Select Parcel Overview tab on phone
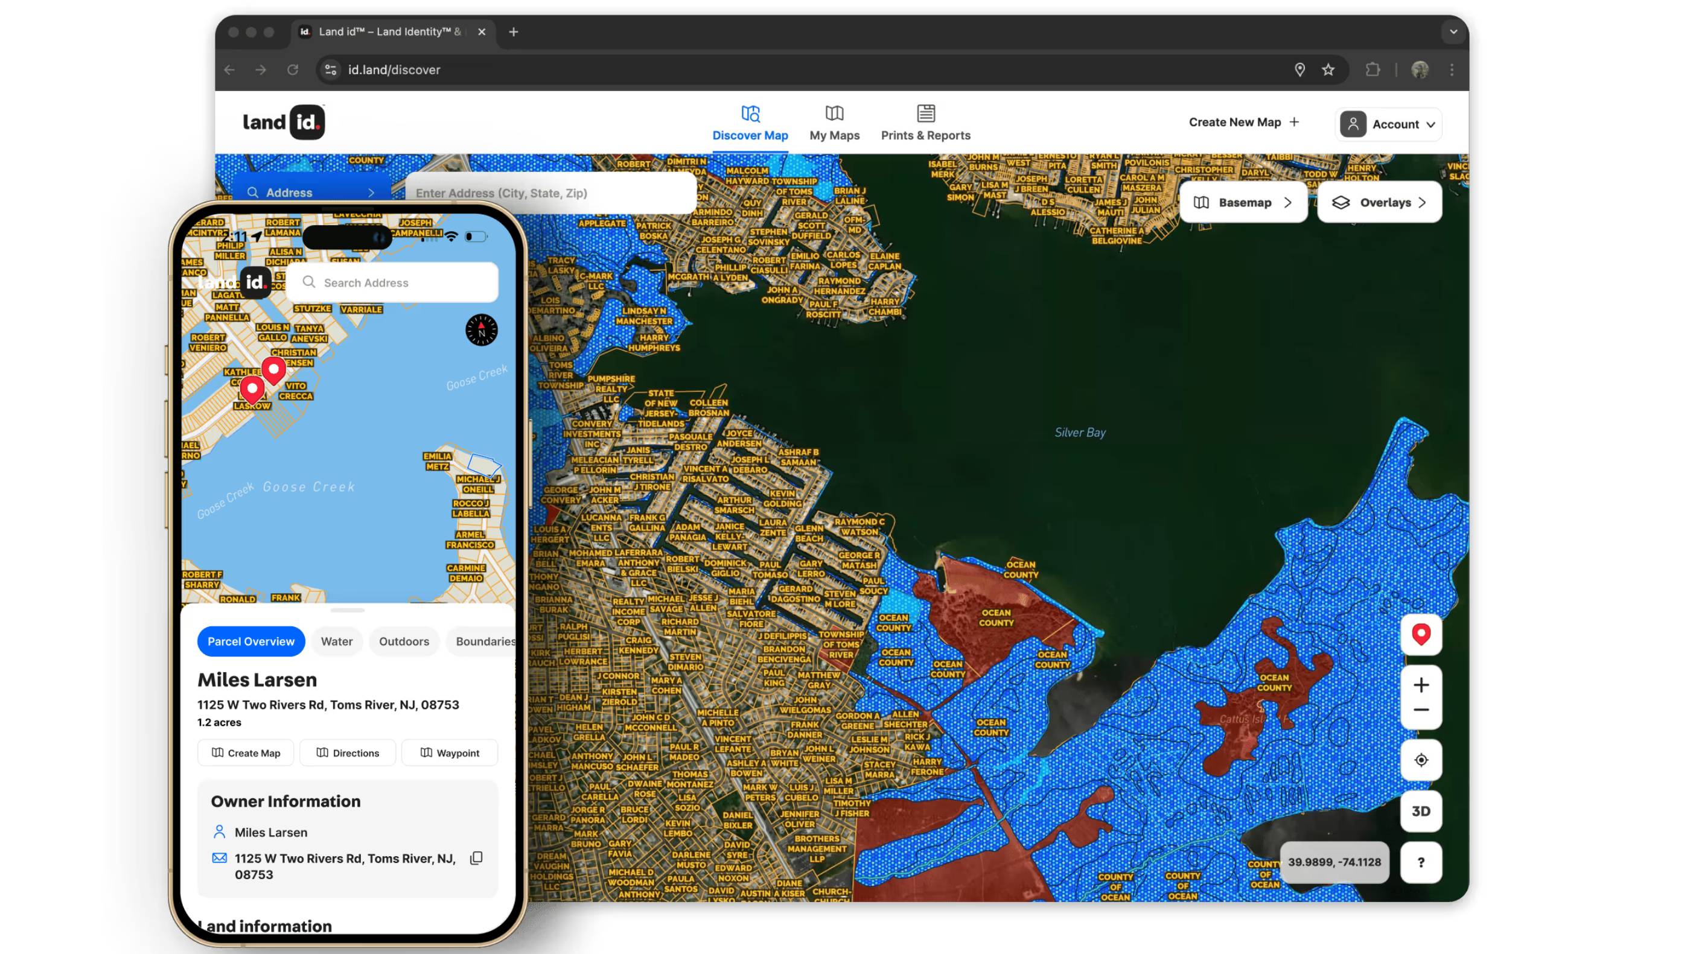Image resolution: width=1690 pixels, height=954 pixels. [250, 641]
